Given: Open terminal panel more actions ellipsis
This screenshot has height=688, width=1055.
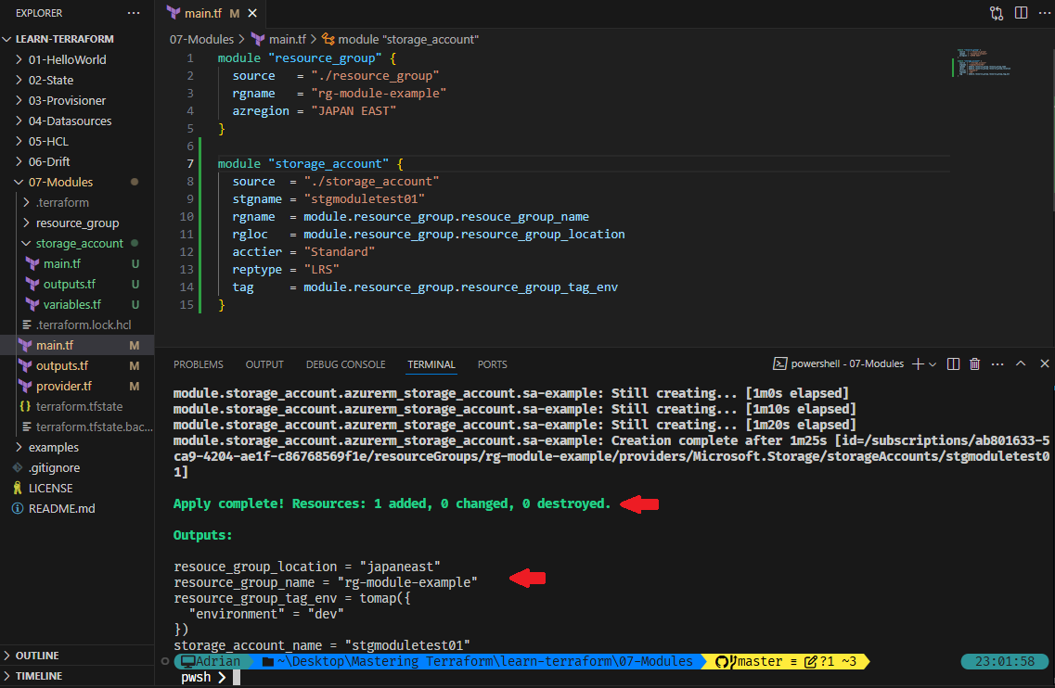Looking at the screenshot, I should click(x=997, y=363).
